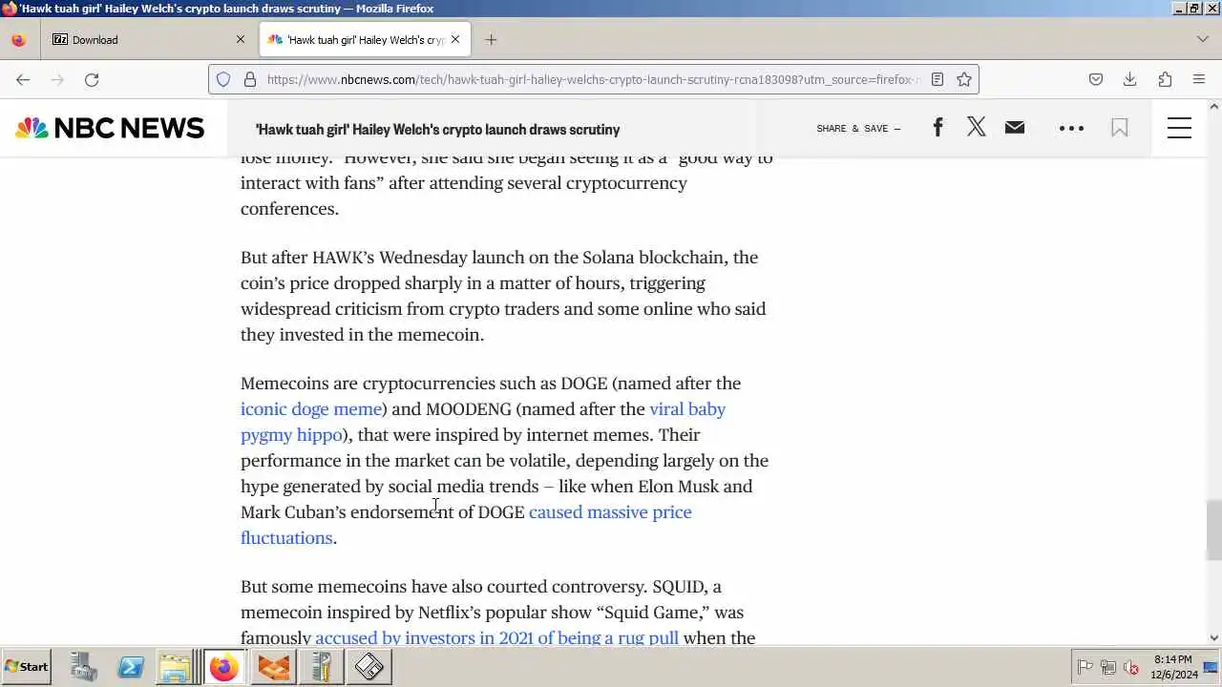This screenshot has height=687, width=1222.
Task: Save article with NBC bookmark icon
Action: pyautogui.click(x=1120, y=128)
